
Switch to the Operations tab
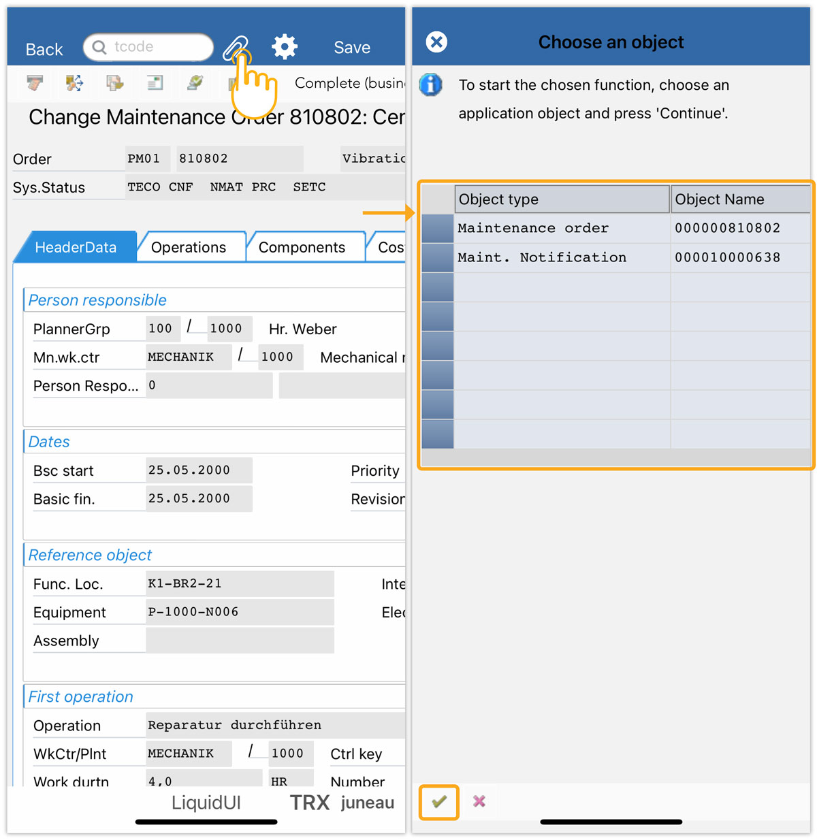(189, 248)
